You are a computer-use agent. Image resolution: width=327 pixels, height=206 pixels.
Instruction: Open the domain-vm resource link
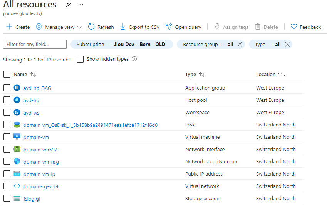tap(36, 137)
